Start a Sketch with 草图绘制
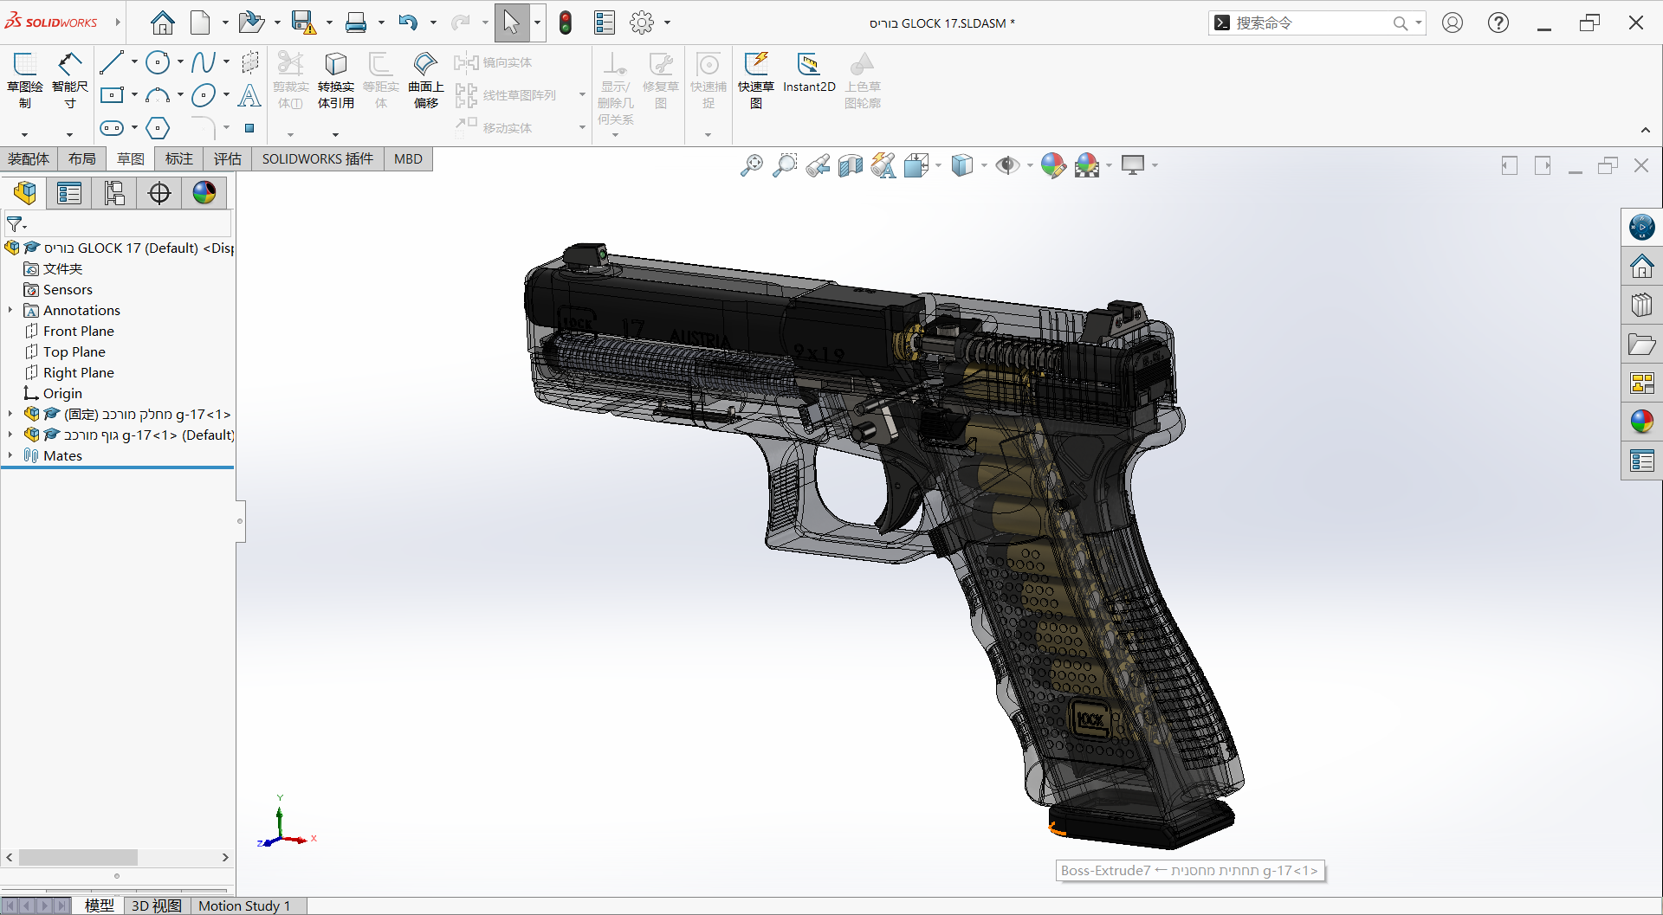Viewport: 1663px width, 915px height. pyautogui.click(x=25, y=81)
